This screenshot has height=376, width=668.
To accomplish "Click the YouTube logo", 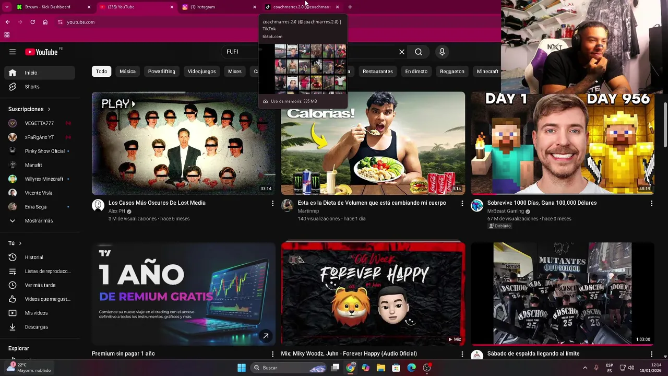I will pos(41,52).
